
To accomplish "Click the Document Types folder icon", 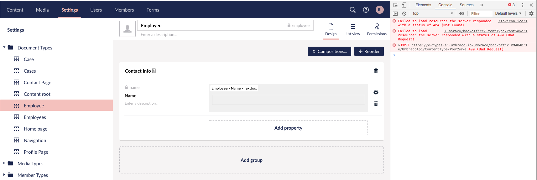I will tap(10, 48).
